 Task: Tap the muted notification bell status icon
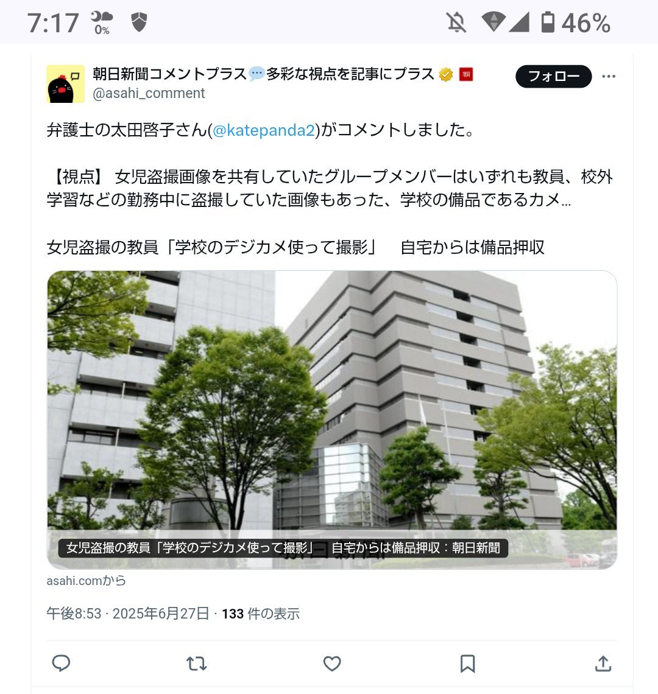coord(456,22)
